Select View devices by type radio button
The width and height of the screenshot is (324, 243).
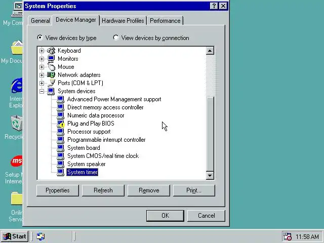39,37
